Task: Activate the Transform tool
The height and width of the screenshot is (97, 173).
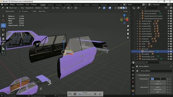Action: [x=3, y=39]
